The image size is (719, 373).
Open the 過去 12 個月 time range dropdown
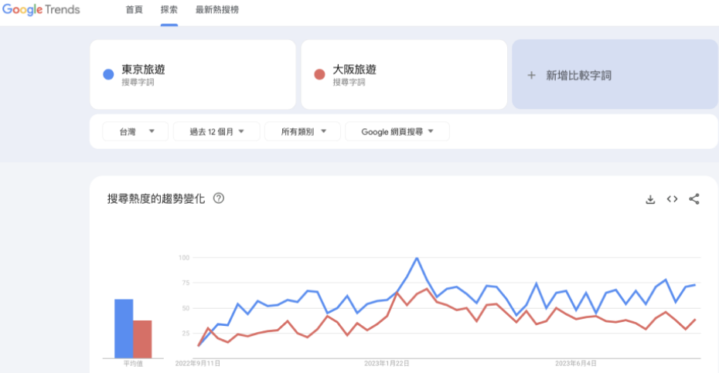(216, 131)
